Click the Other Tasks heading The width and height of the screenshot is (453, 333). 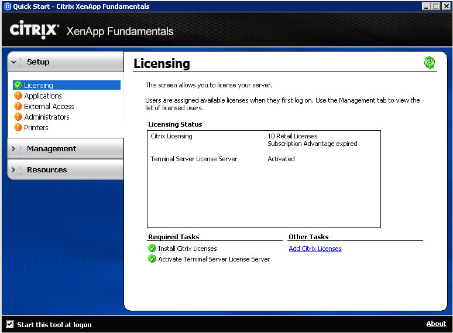point(308,237)
